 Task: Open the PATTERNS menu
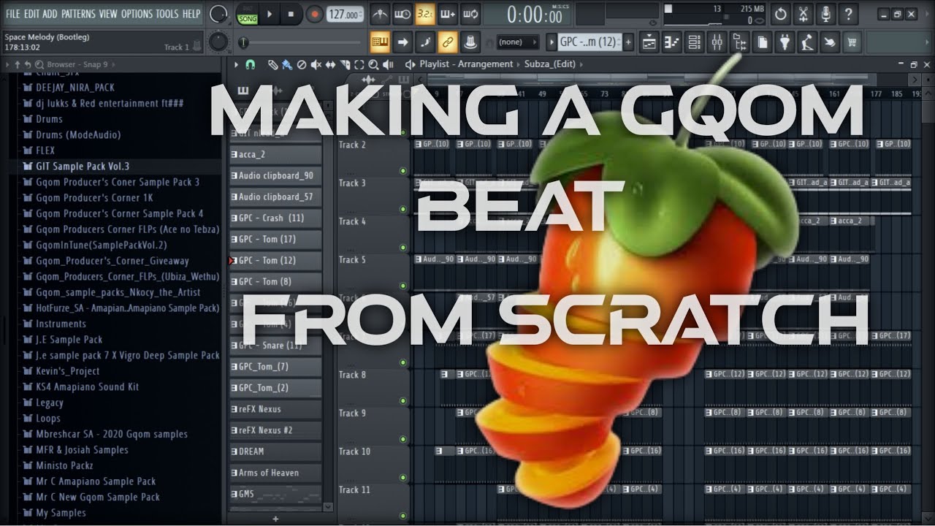point(78,14)
